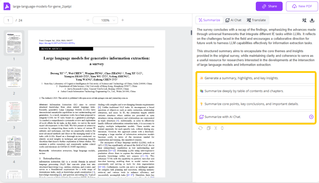Click the translate language icon at top right
The height and width of the screenshot is (183, 319).
coord(304,20)
